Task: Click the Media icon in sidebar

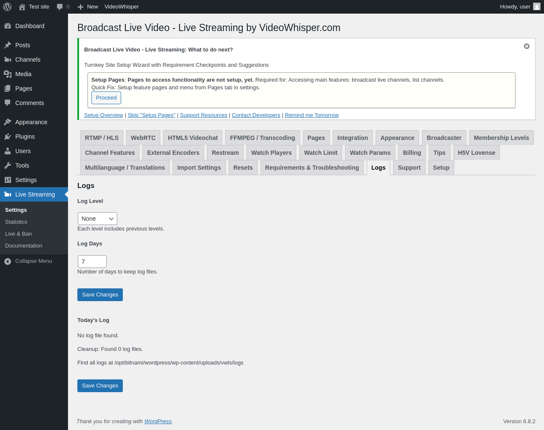Action: (x=8, y=74)
